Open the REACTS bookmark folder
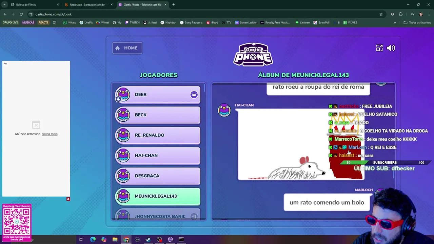Screen dimensions: 434x244 pyautogui.click(x=43, y=23)
